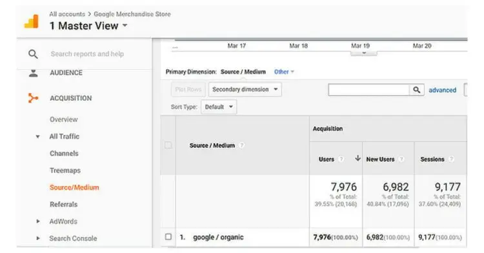Select the Referrals report
Viewport: 484px width, 253px height.
(x=64, y=204)
